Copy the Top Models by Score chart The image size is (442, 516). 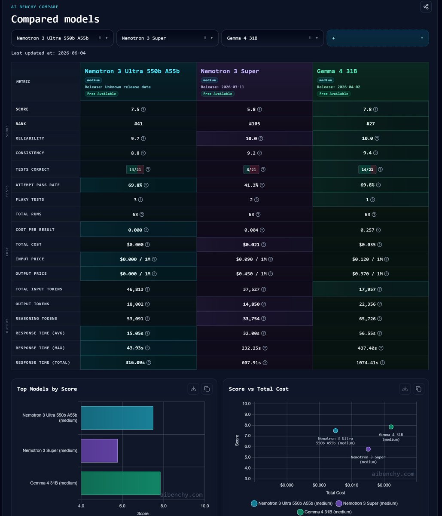(x=207, y=389)
